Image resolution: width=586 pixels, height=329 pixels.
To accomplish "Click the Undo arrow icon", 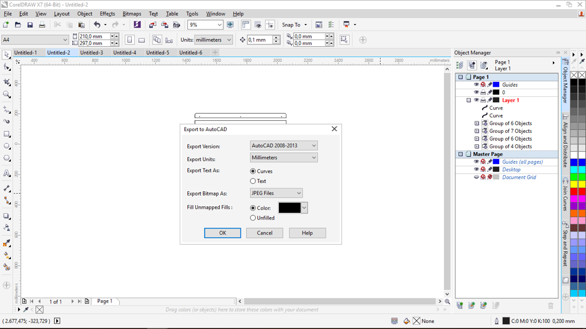I will tap(97, 25).
